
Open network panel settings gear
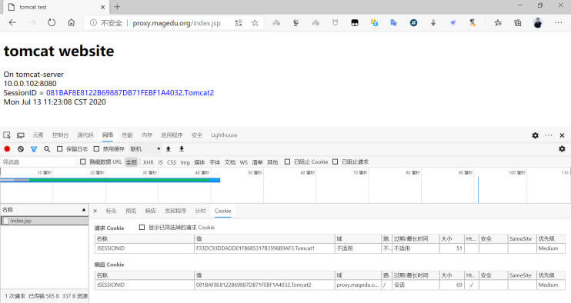(562, 148)
